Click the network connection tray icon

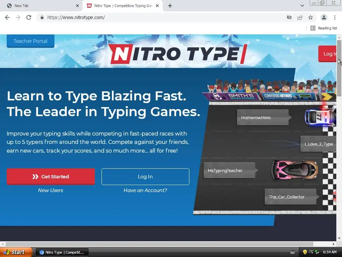click(311, 252)
